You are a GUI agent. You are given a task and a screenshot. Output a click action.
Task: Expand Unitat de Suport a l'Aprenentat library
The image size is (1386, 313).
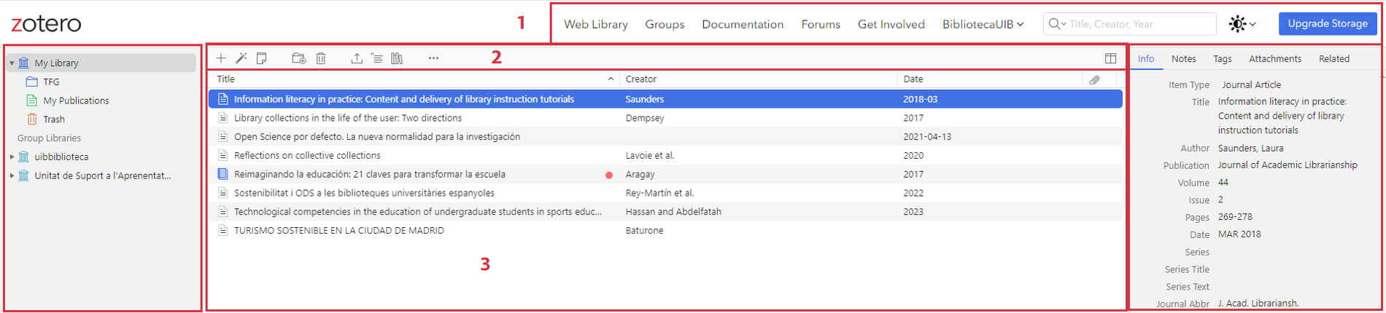click(12, 175)
